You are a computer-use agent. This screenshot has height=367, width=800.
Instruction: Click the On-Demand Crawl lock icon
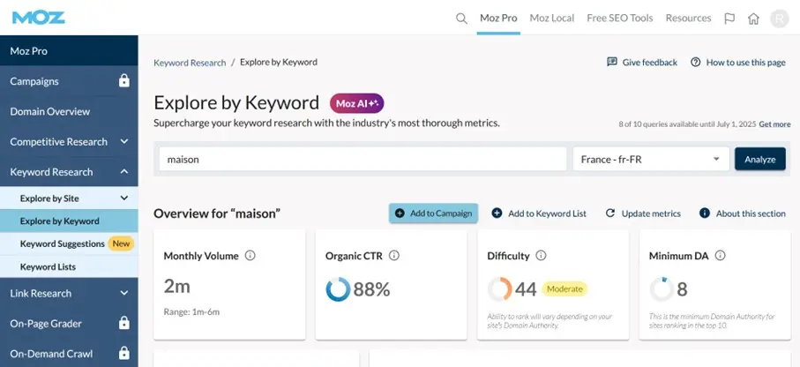click(124, 353)
